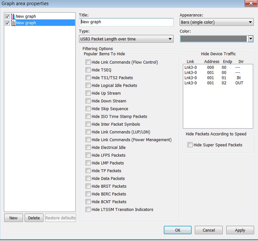Screen dimensions: 258x241
Task: Close the Graph area properties dialog
Action: click(251, 3)
